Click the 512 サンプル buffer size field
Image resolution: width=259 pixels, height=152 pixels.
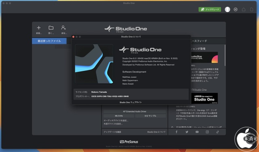(150, 116)
